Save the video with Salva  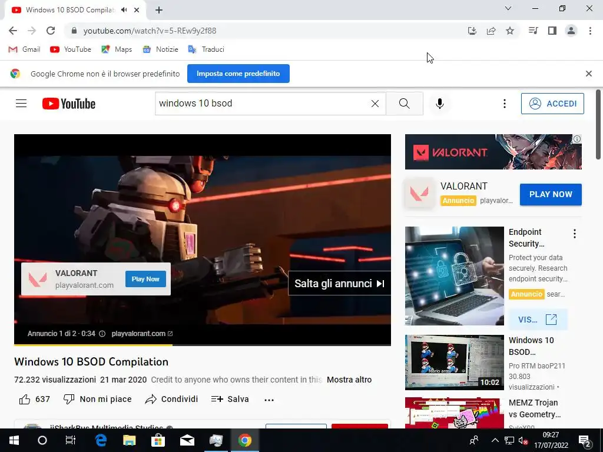tap(230, 400)
